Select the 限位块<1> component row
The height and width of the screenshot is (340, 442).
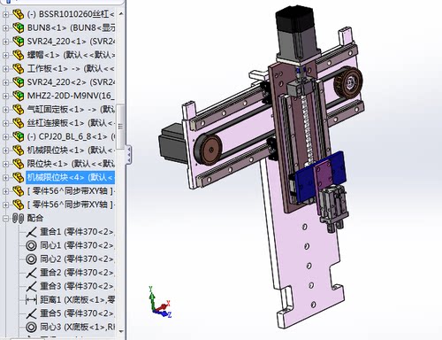coord(71,164)
